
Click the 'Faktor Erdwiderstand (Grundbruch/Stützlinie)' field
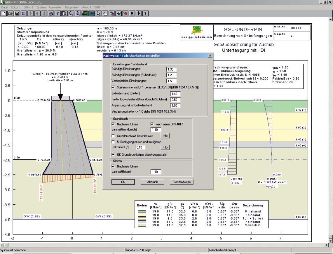tap(175, 100)
